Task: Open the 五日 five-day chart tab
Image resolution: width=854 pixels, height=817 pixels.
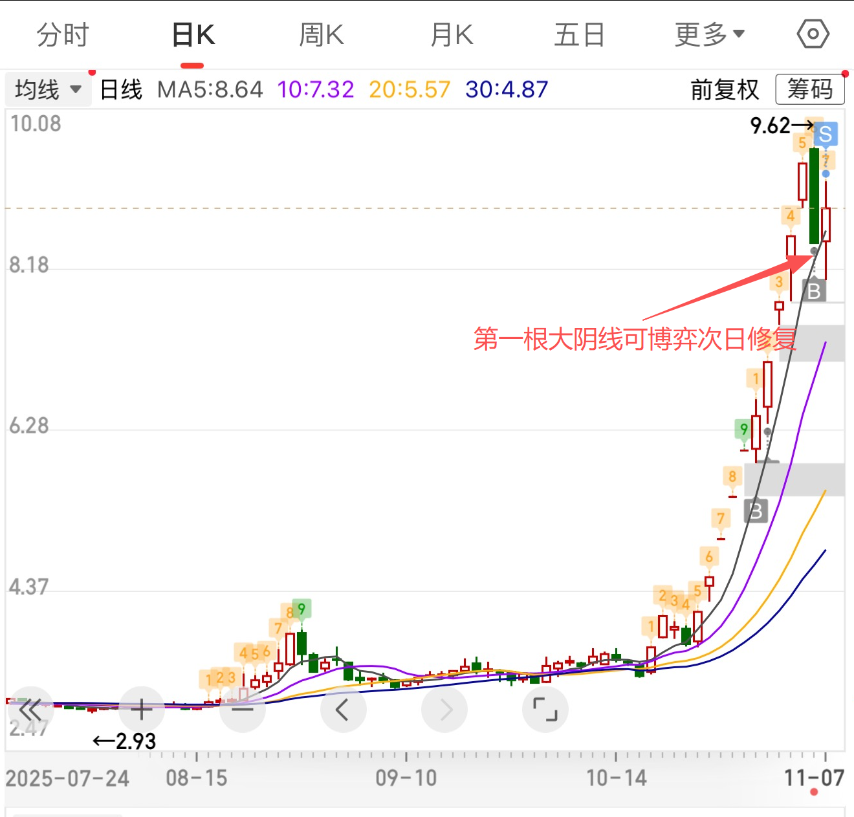Action: coord(579,34)
